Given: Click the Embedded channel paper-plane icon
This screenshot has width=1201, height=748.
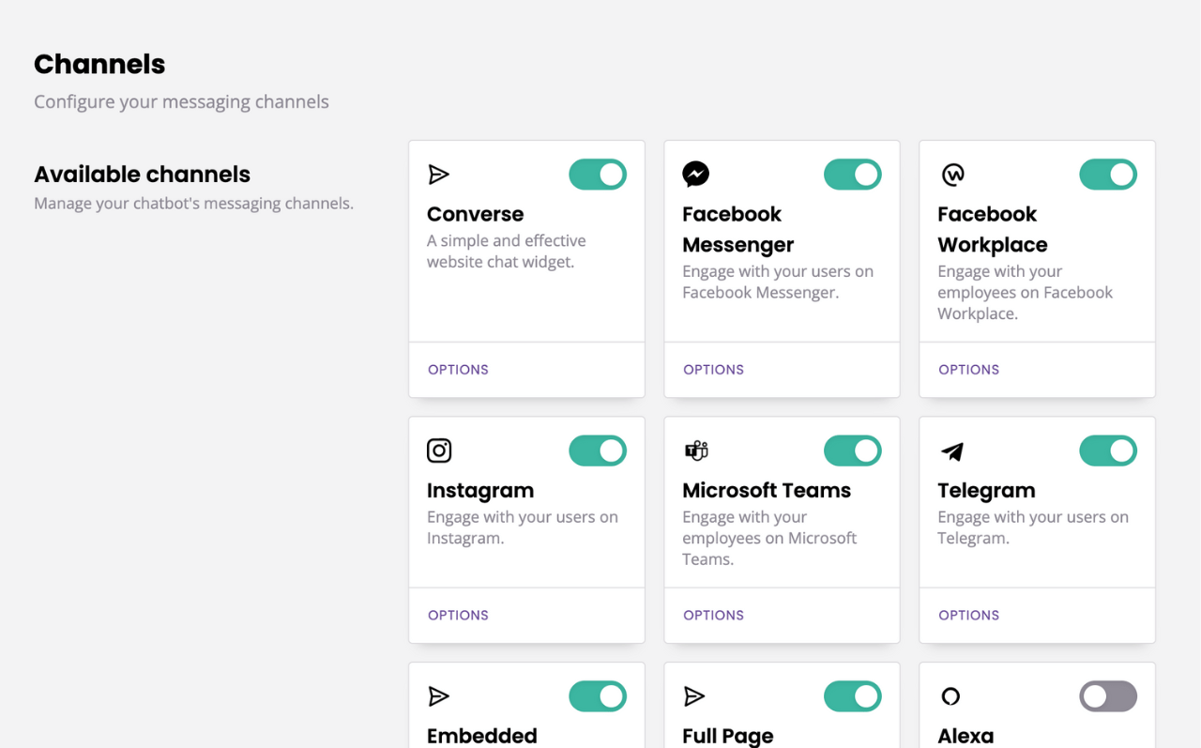Looking at the screenshot, I should tap(438, 696).
